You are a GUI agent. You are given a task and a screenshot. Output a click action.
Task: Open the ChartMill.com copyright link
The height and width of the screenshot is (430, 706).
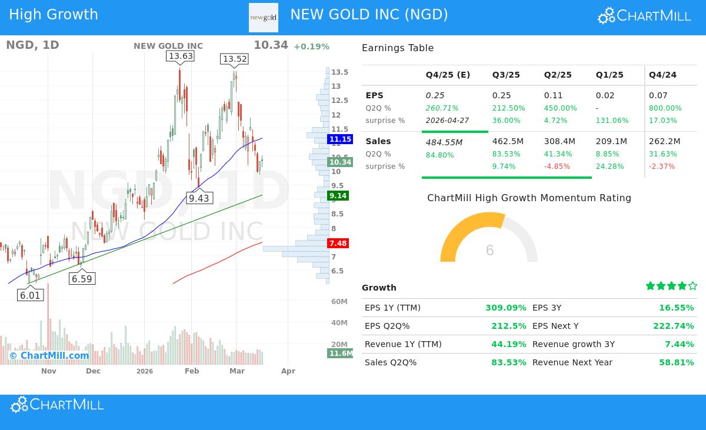pyautogui.click(x=48, y=355)
